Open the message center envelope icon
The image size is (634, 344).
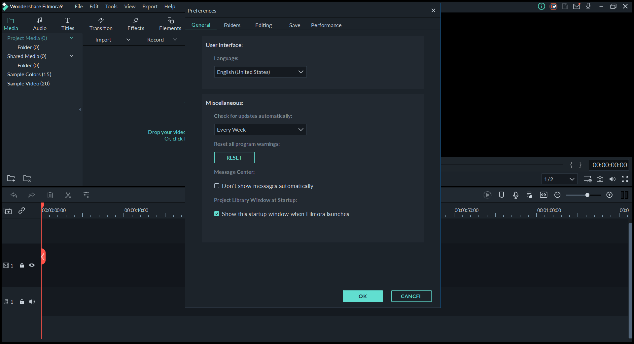click(x=577, y=6)
